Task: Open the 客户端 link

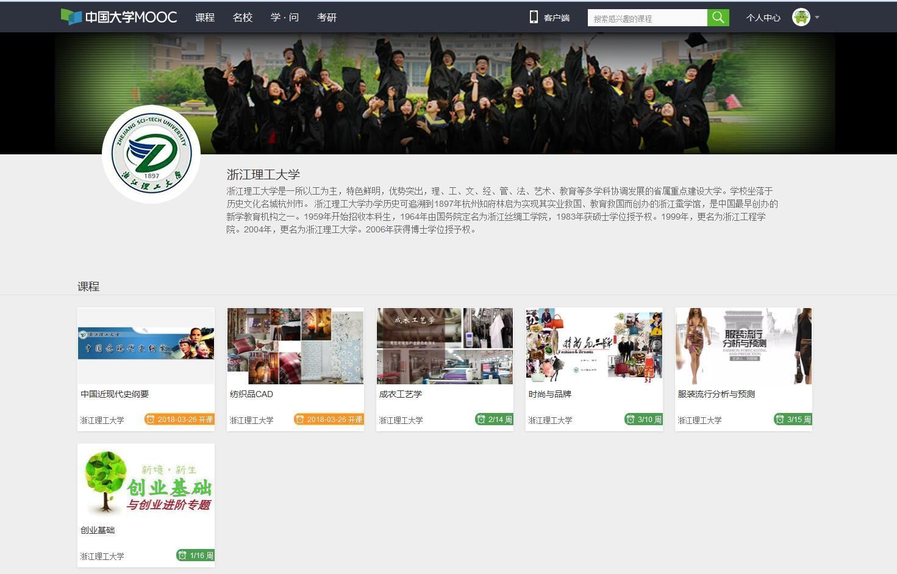Action: [557, 18]
